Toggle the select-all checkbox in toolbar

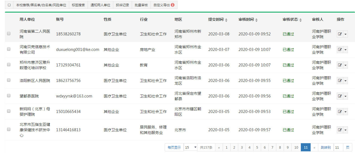[9, 5]
